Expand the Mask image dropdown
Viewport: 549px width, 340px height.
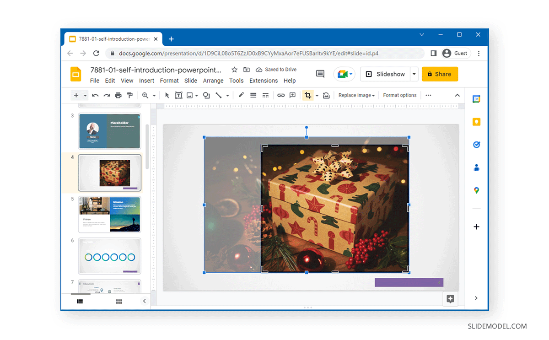pyautogui.click(x=317, y=95)
